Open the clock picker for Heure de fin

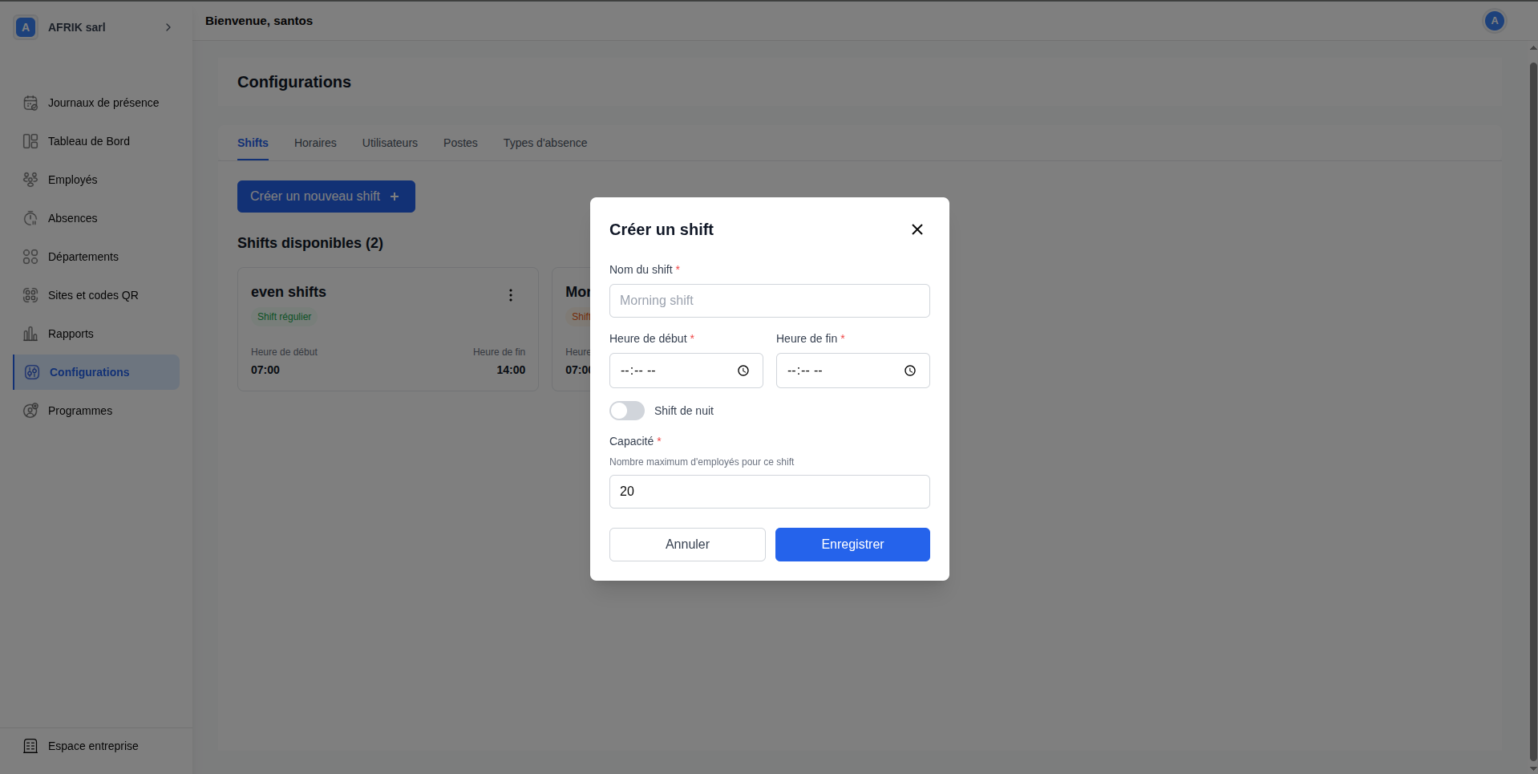click(909, 371)
